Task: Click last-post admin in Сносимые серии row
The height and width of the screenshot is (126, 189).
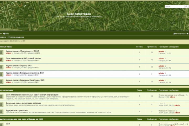Action: [x=177, y=106]
